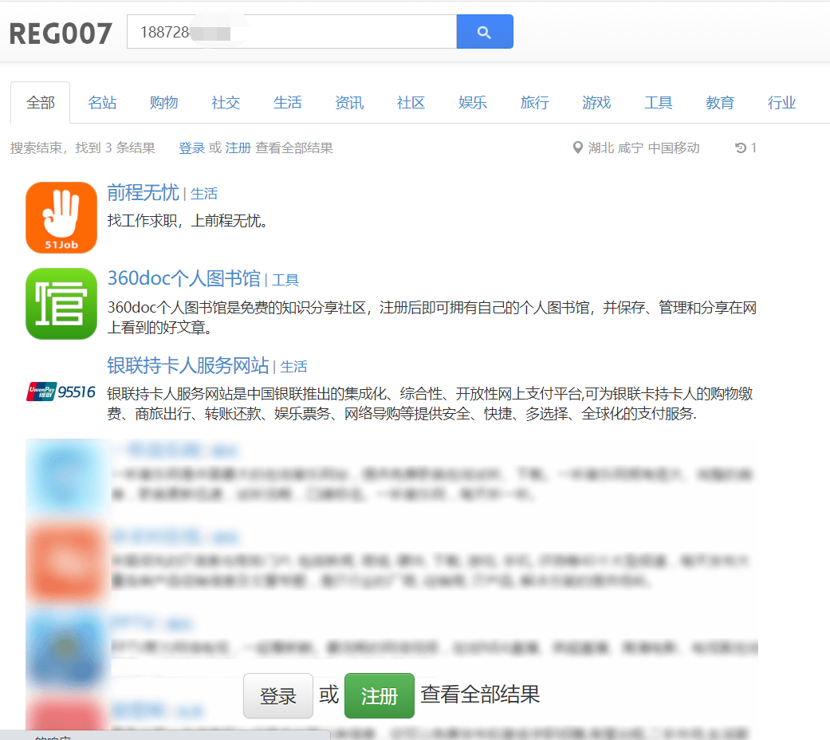
Task: Open the 银联持卡人服务网站 result title
Action: coord(188,365)
